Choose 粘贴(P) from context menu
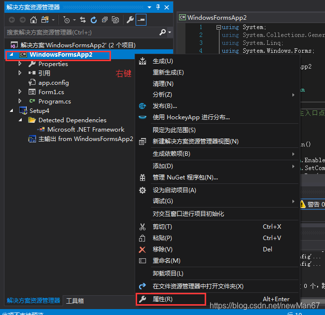The height and width of the screenshot is (315, 325). click(217, 238)
